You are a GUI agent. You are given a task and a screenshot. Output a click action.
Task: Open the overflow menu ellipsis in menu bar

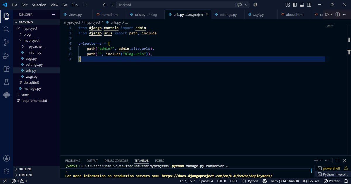(x=85, y=5)
